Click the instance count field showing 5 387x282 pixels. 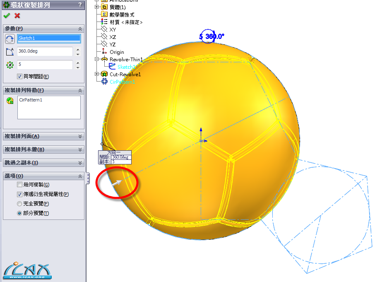pyautogui.click(x=45, y=65)
